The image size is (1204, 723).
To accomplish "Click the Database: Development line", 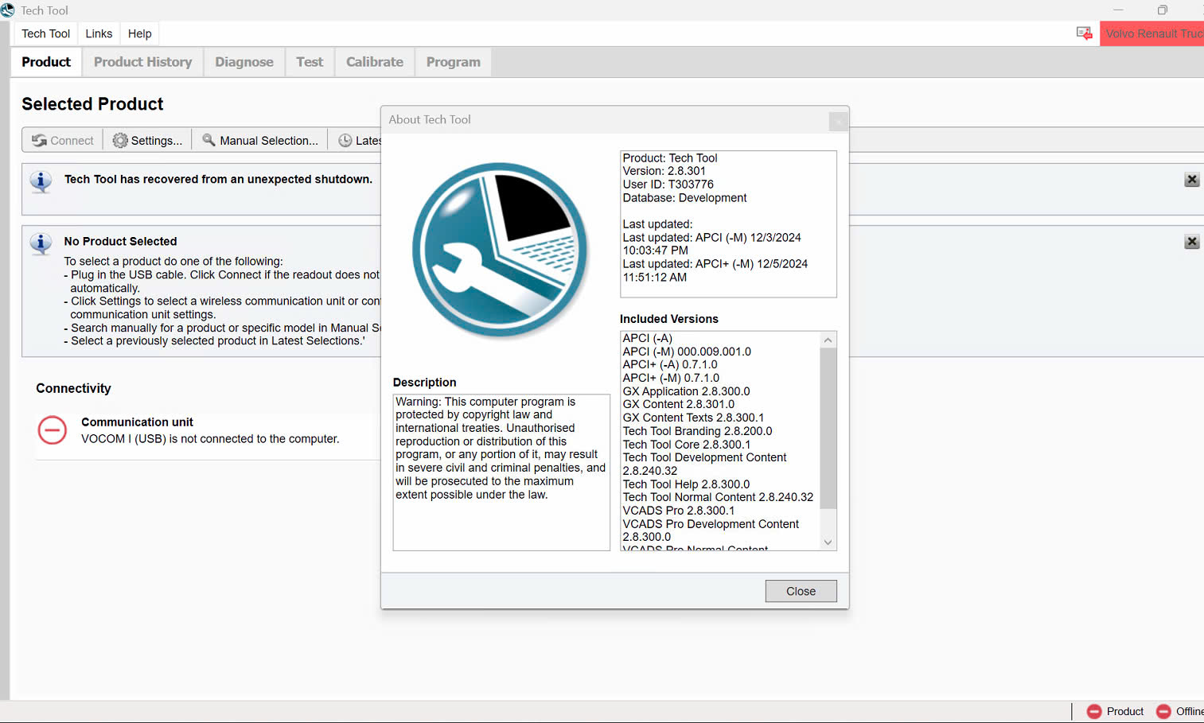I will (684, 198).
